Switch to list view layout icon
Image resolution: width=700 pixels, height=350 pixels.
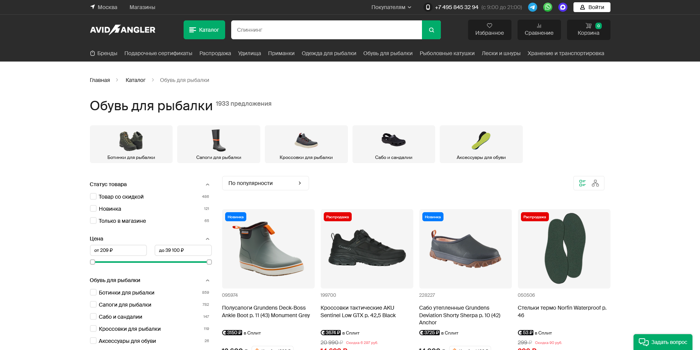pos(583,183)
